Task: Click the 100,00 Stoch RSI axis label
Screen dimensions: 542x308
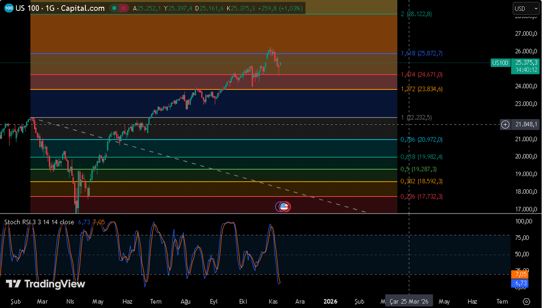Action: tap(524, 221)
